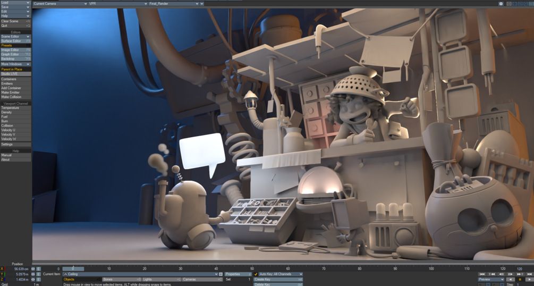Screen dimensions: 534x286
Task: Step back one frame
Action: coord(501,274)
